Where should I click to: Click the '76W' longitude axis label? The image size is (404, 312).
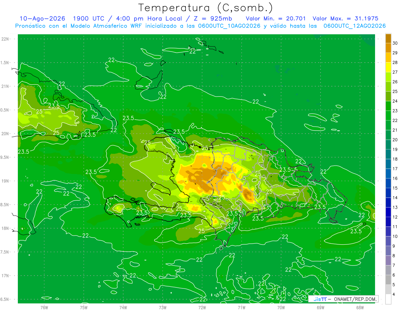44,307
